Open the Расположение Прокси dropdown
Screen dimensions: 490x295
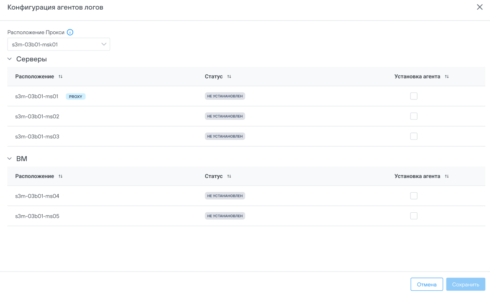tap(59, 44)
